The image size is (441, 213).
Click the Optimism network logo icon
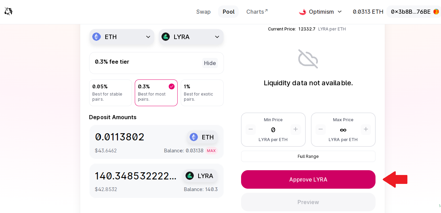pos(302,12)
